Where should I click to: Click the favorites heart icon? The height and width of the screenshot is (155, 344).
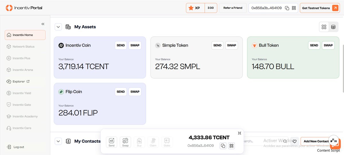(x=294, y=141)
